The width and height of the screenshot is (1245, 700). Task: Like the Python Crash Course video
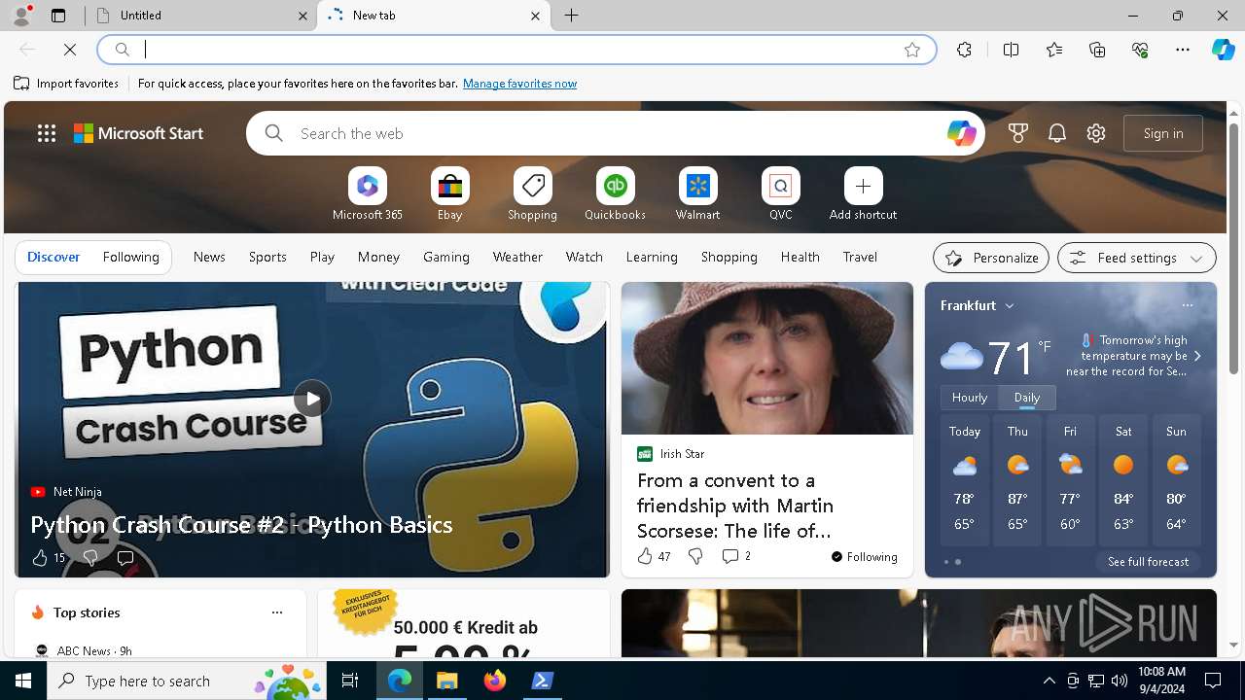(48, 558)
